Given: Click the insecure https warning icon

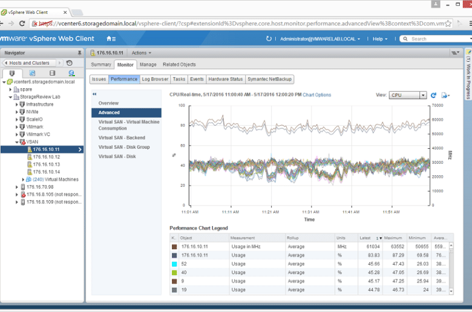Looking at the screenshot, I should [35, 24].
